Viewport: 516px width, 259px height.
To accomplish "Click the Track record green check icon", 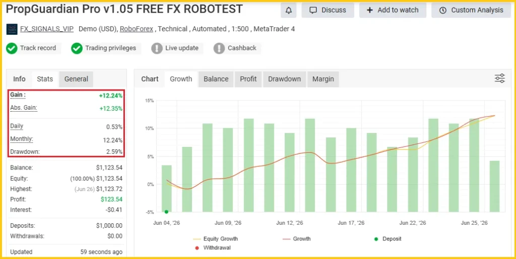I will coord(12,48).
